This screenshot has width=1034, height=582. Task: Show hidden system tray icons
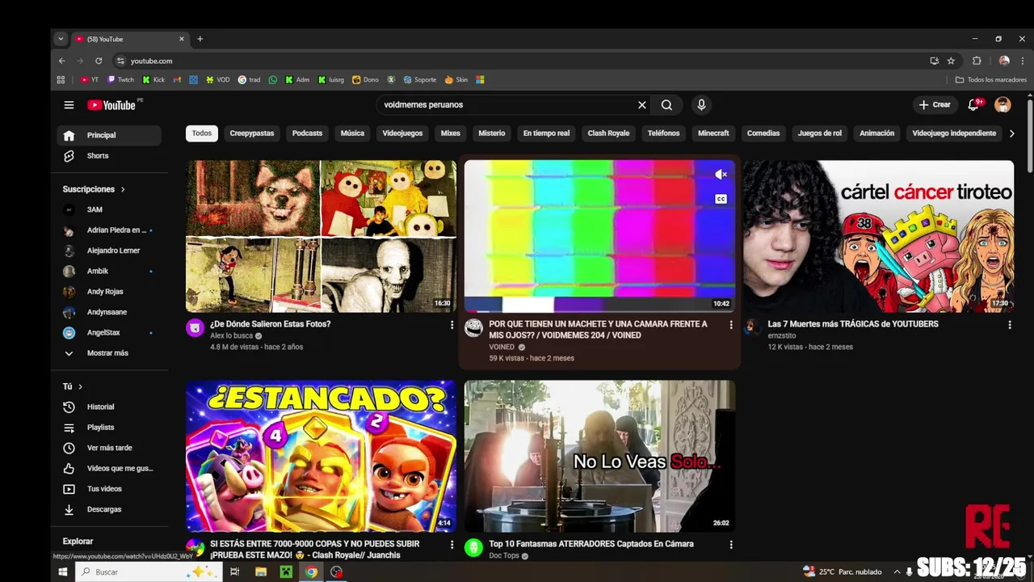897,571
